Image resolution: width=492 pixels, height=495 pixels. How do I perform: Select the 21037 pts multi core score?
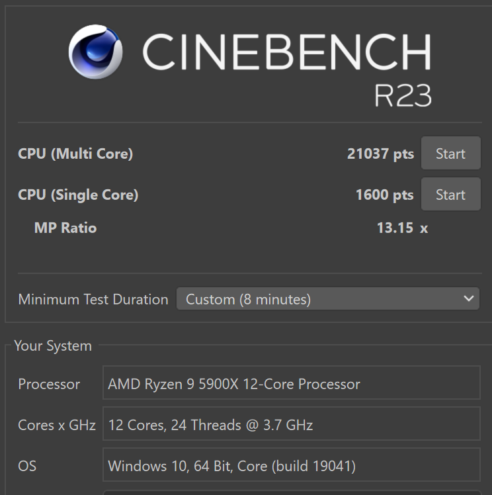[380, 154]
